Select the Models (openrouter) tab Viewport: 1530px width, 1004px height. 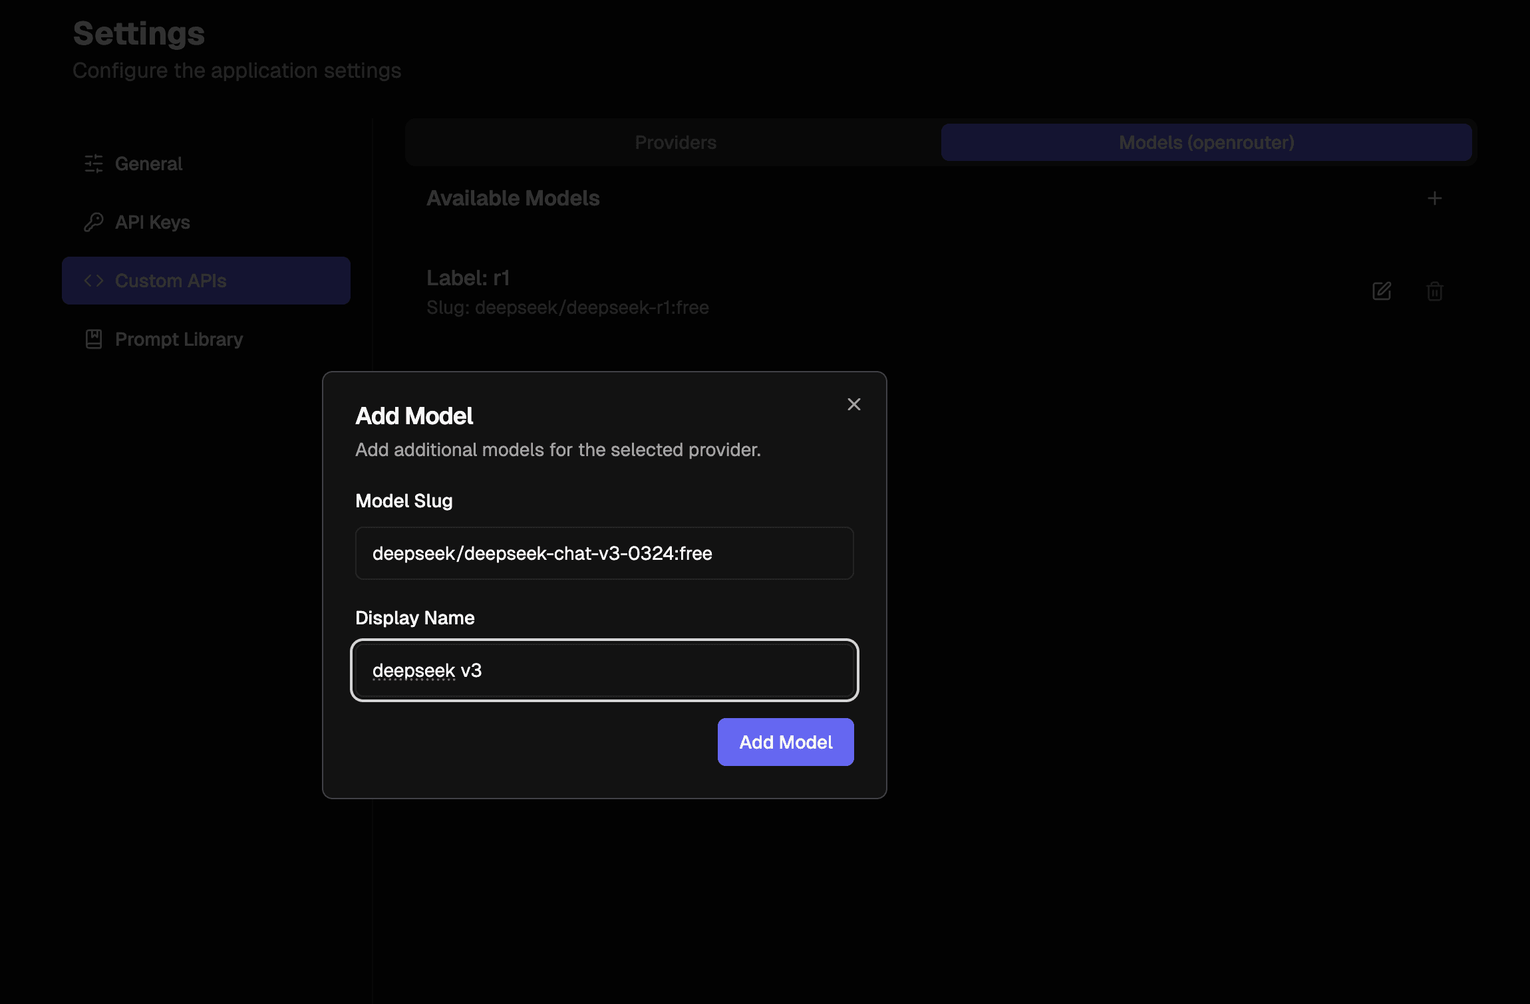pos(1206,142)
